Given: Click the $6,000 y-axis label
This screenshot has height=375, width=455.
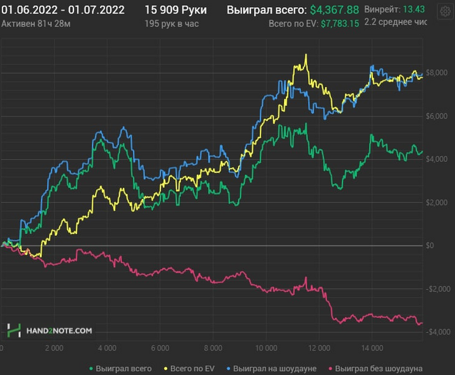Looking at the screenshot, I should [x=437, y=116].
